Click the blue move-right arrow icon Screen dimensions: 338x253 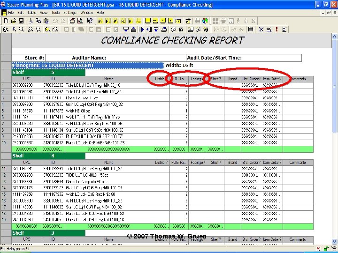coord(141,29)
